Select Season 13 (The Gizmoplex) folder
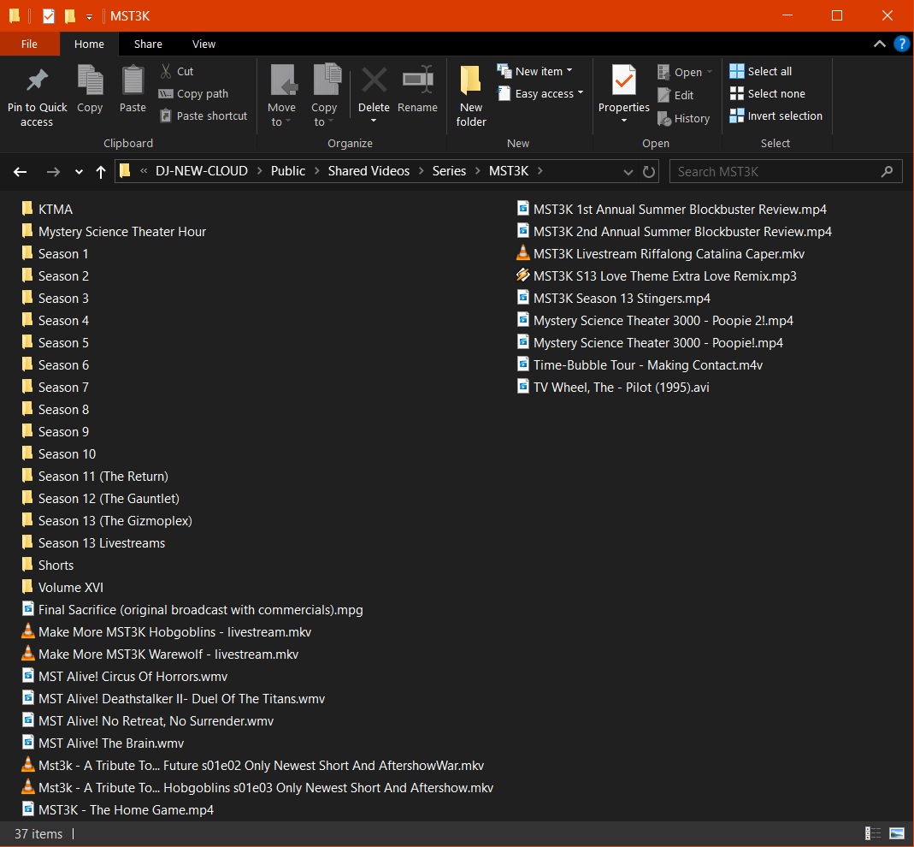 (107, 520)
